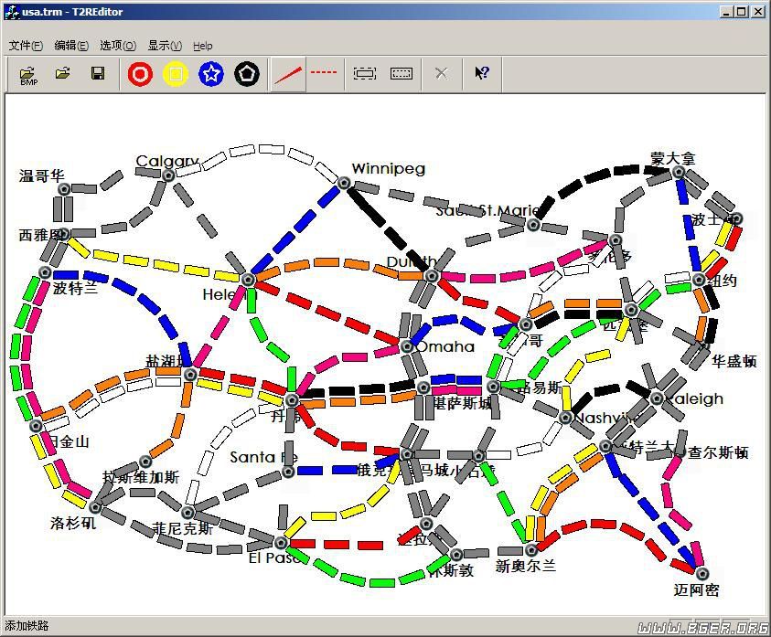This screenshot has height=637, width=771.
Task: Click the open file folder icon
Action: click(x=63, y=74)
